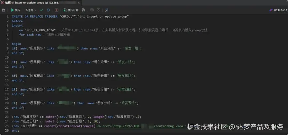
Task: Click the "MEI_RI_BUG_1024" table name string
Action: coord(40,30)
